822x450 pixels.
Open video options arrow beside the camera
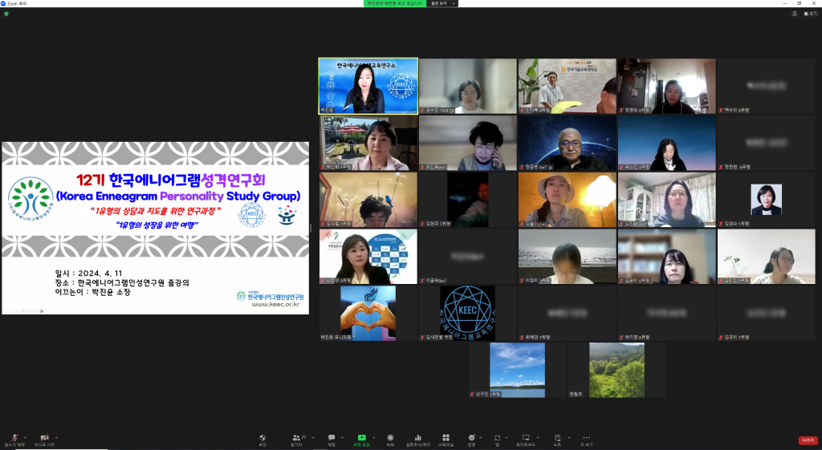[56, 437]
